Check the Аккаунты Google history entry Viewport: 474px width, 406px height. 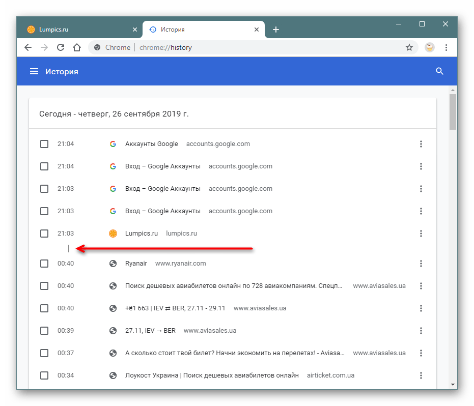click(44, 144)
